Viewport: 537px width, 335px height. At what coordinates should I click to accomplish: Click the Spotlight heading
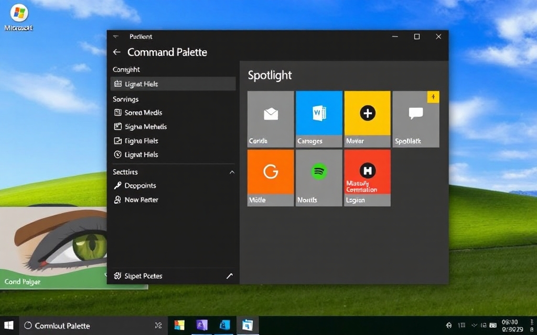coord(270,75)
